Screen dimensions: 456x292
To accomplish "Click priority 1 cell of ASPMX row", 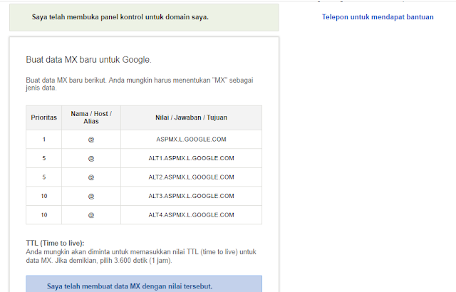I will [44, 140].
